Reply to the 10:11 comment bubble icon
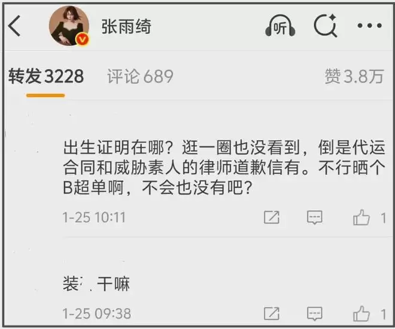This screenshot has width=395, height=329. (315, 217)
